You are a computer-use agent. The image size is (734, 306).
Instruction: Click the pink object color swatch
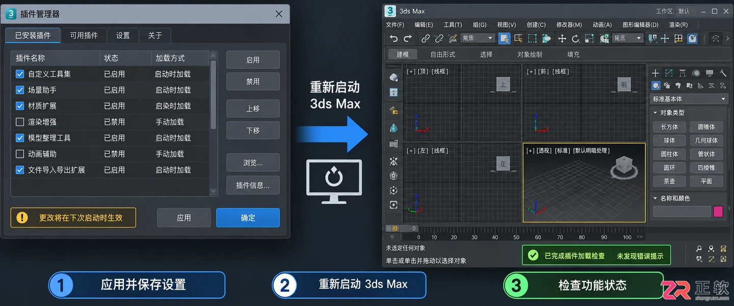718,212
